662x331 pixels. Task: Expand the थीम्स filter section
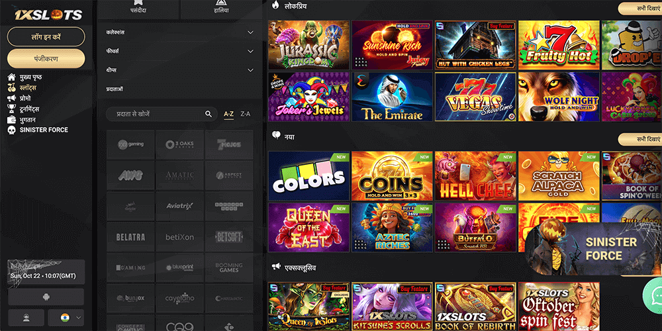(180, 70)
